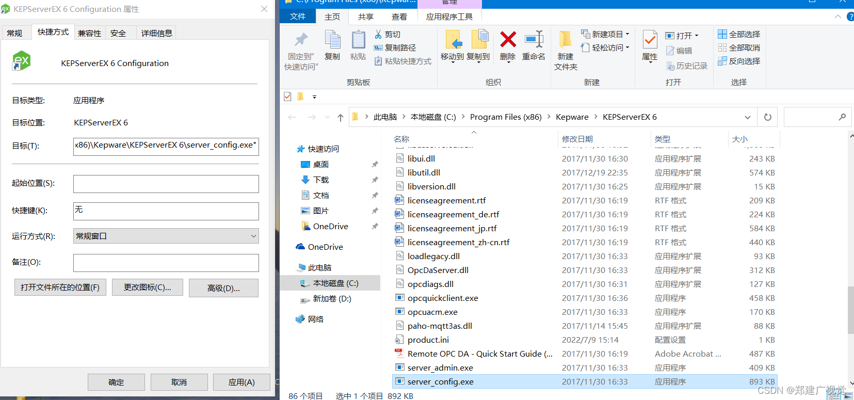Image resolution: width=854 pixels, height=400 pixels.
Task: Open address bar history dropdown
Action: [747, 117]
